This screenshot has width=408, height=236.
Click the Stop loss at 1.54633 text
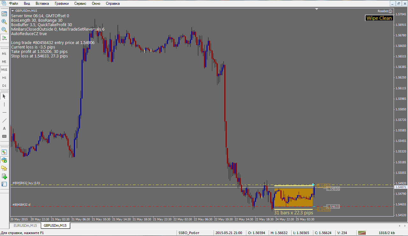(x=40, y=56)
